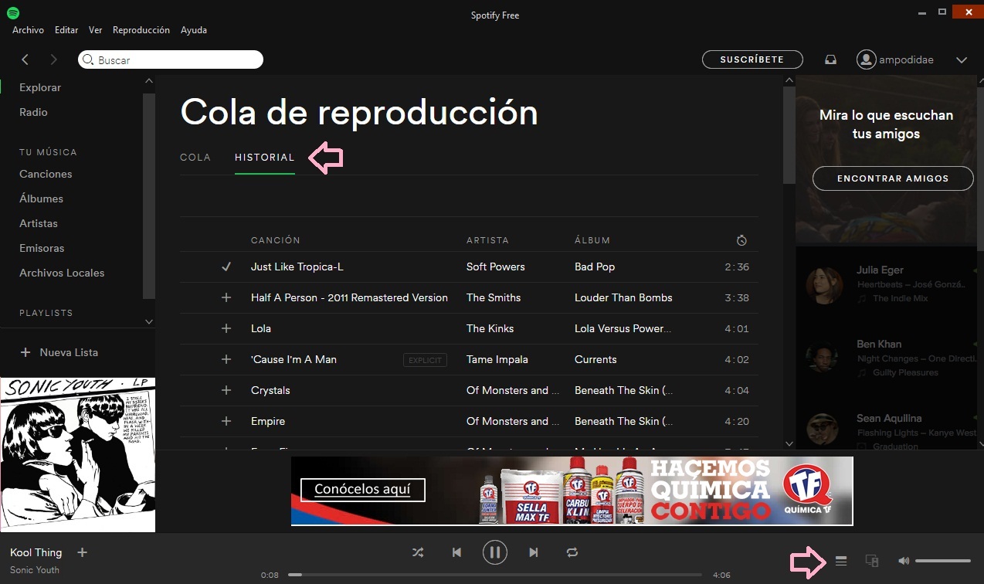This screenshot has height=584, width=984.
Task: Open Archivos Locales in the sidebar
Action: click(x=62, y=273)
